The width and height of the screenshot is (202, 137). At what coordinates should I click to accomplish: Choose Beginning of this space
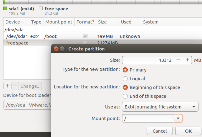coord(126,87)
